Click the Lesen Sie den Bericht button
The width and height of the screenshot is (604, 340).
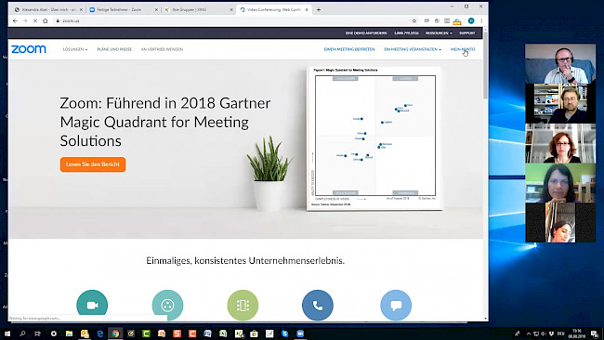(93, 164)
